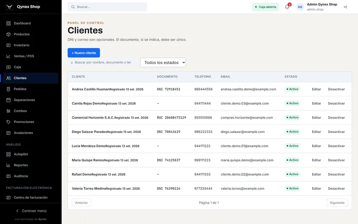
Task: Click the Qynex Shop bird logo
Action: (x=9, y=7)
